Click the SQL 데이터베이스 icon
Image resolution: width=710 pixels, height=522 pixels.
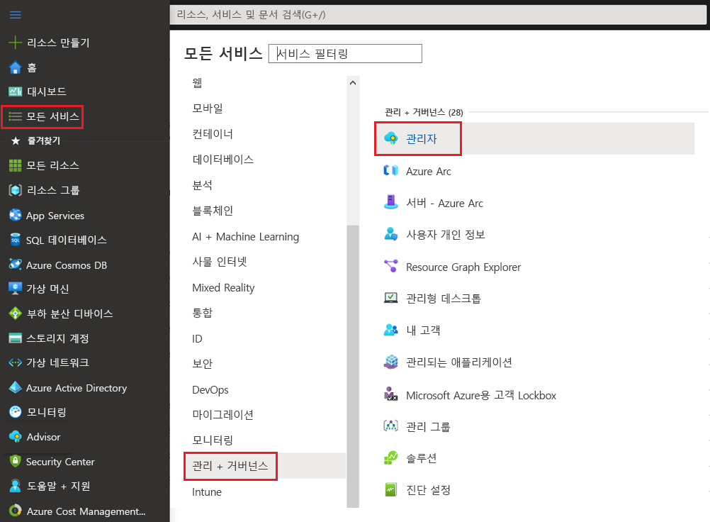[x=15, y=240]
